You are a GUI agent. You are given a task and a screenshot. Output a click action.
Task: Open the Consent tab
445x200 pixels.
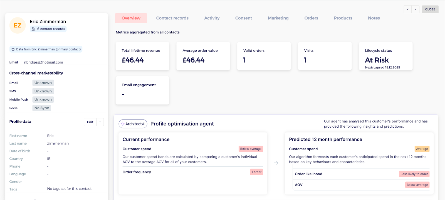click(x=244, y=18)
